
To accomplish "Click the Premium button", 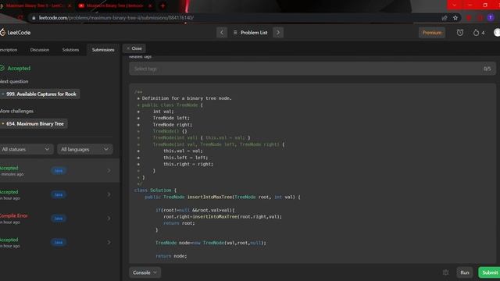I will coord(432,33).
